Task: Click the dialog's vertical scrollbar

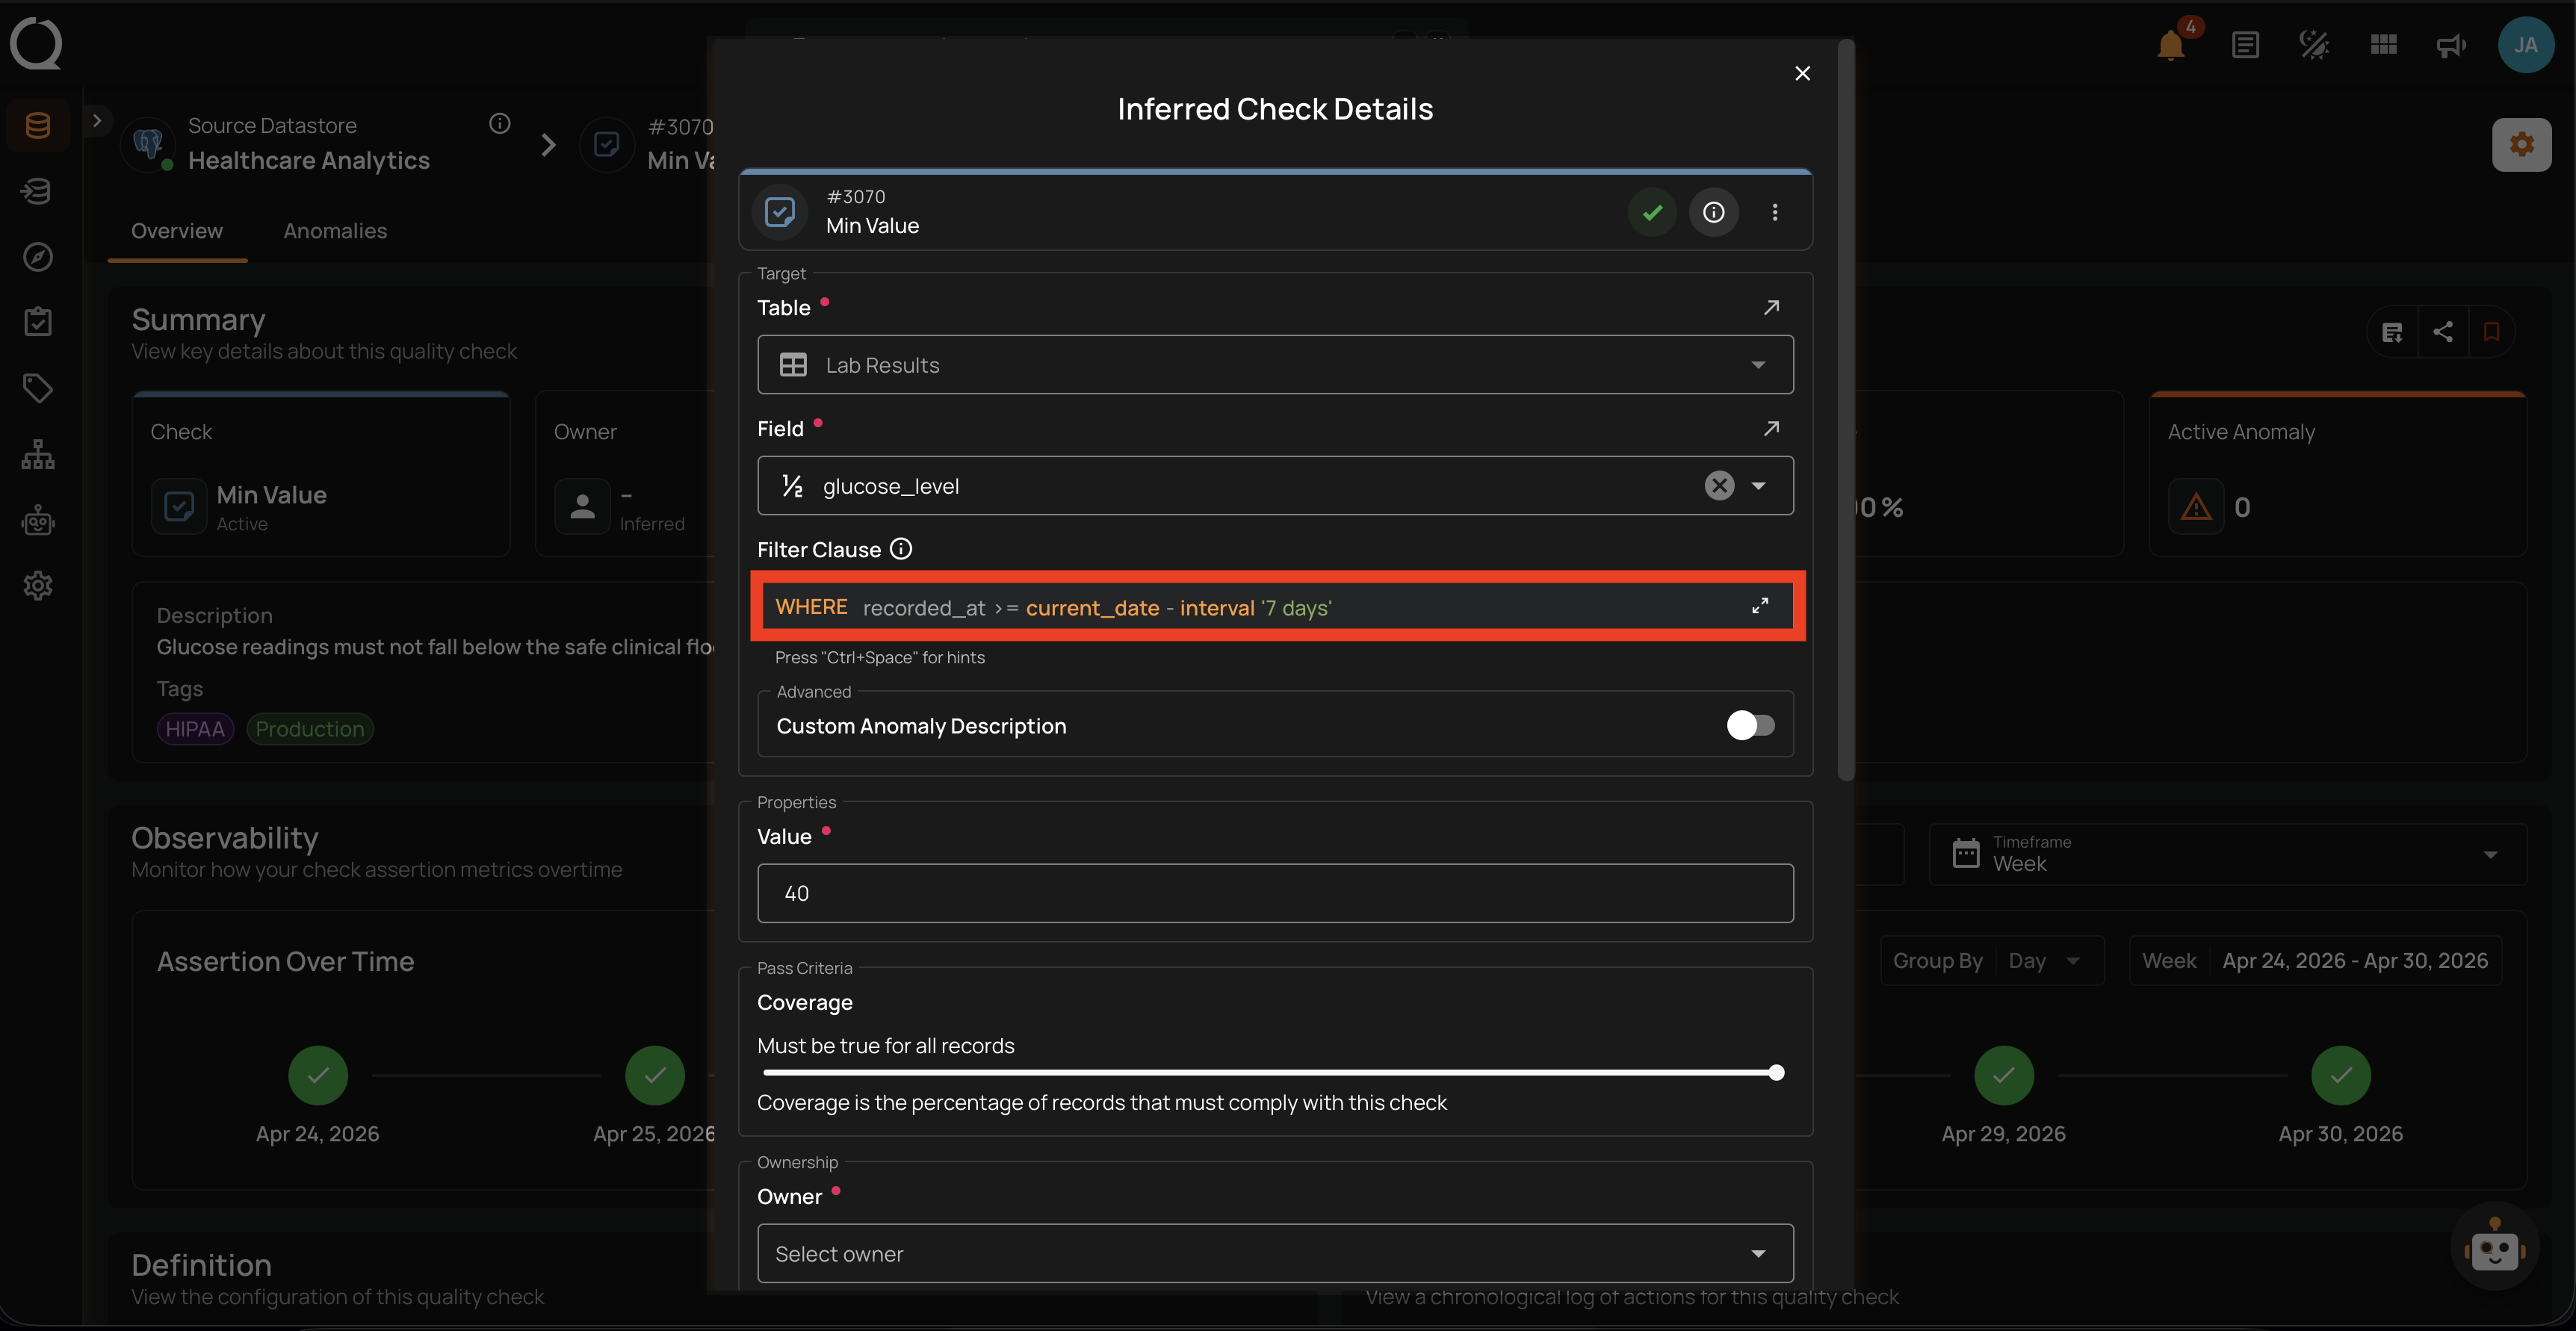Action: tap(1845, 410)
